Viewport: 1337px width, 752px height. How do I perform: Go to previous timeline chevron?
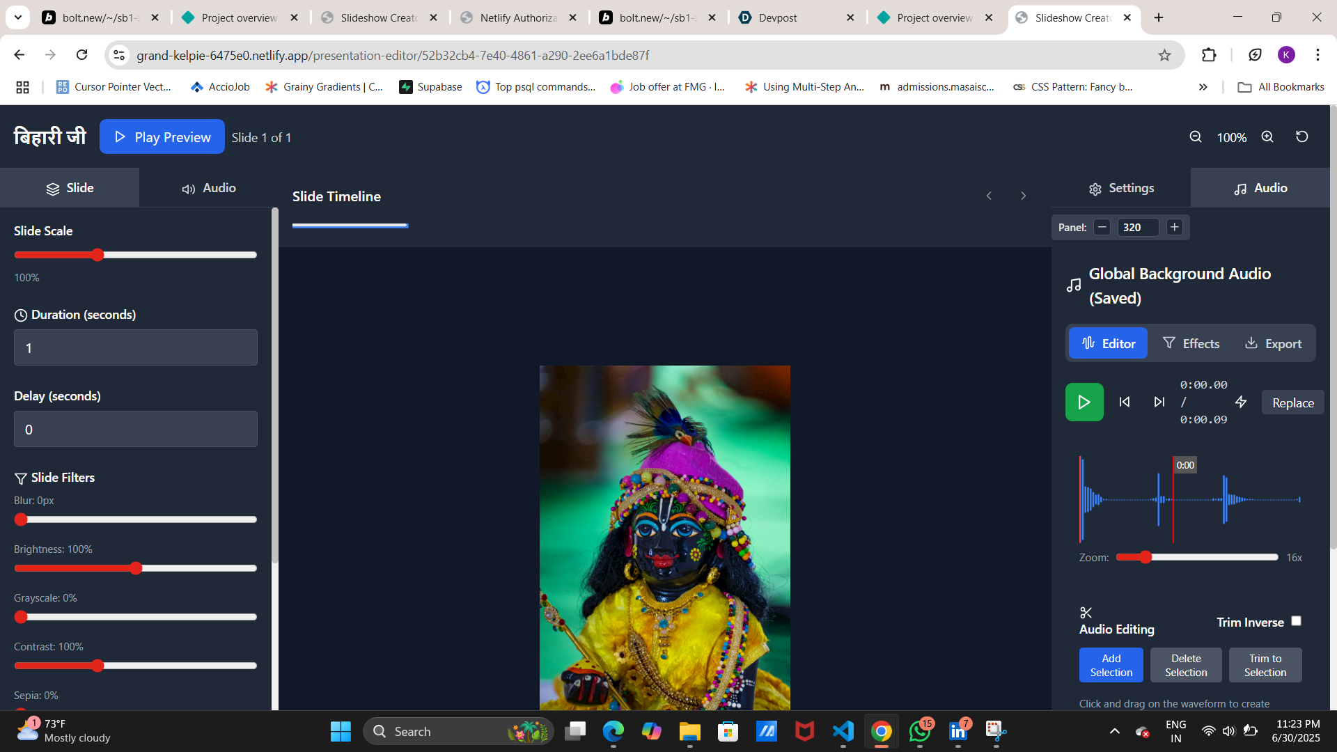click(x=989, y=196)
